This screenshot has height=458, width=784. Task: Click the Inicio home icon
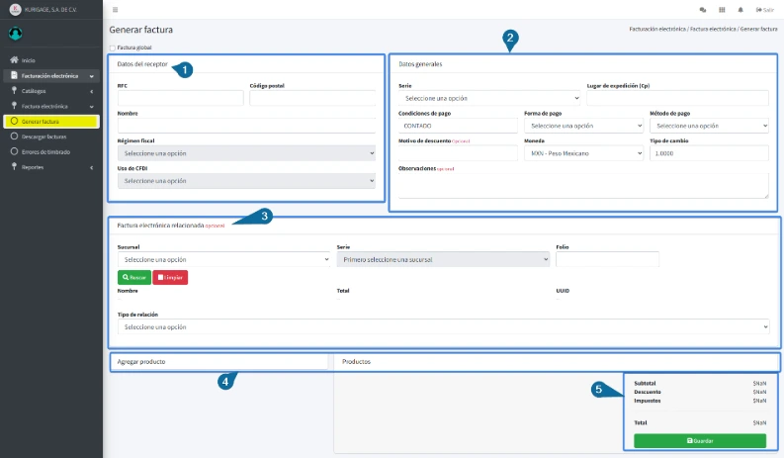click(14, 60)
